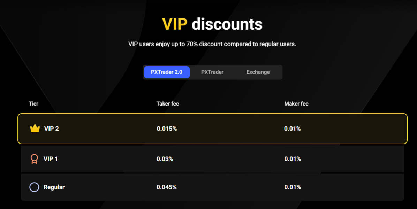Image resolution: width=417 pixels, height=209 pixels.
Task: Switch to the PXTrader tab
Action: click(x=212, y=72)
